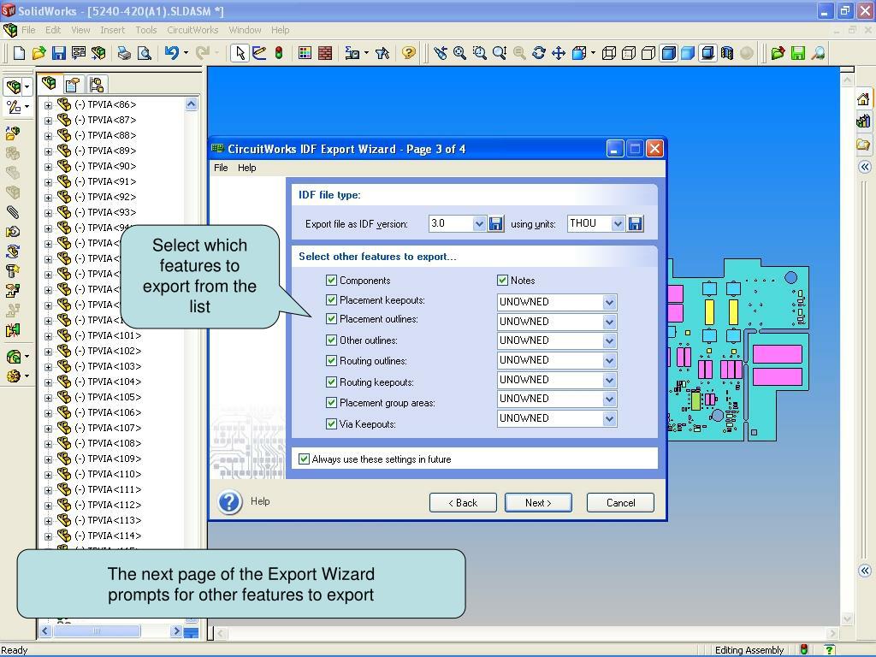Open Placement keepouts UNOWNED dropdown
The width and height of the screenshot is (876, 657).
(609, 302)
